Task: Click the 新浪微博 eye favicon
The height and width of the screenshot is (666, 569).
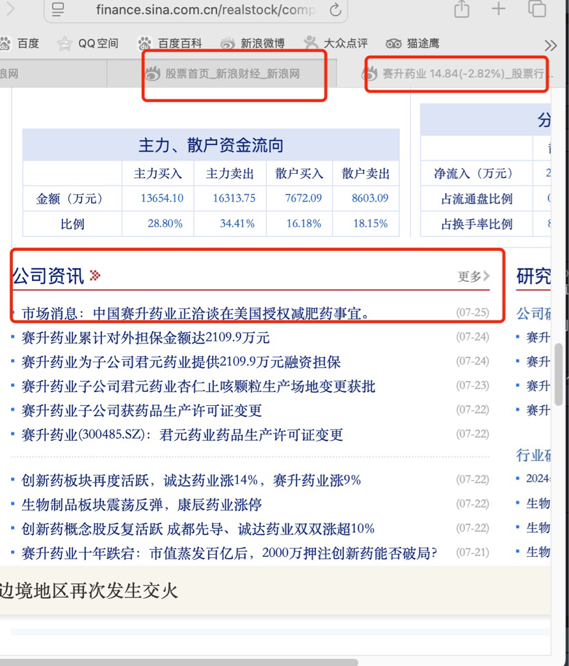Action: [228, 44]
